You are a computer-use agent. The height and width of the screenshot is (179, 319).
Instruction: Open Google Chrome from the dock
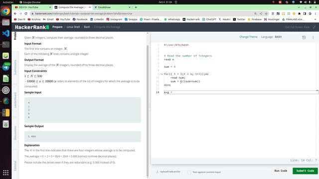(5, 11)
